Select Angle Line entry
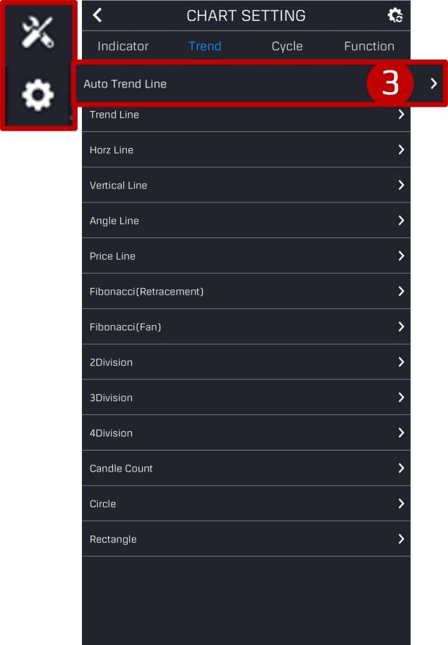Viewport: 448px width, 645px height. pyautogui.click(x=246, y=221)
